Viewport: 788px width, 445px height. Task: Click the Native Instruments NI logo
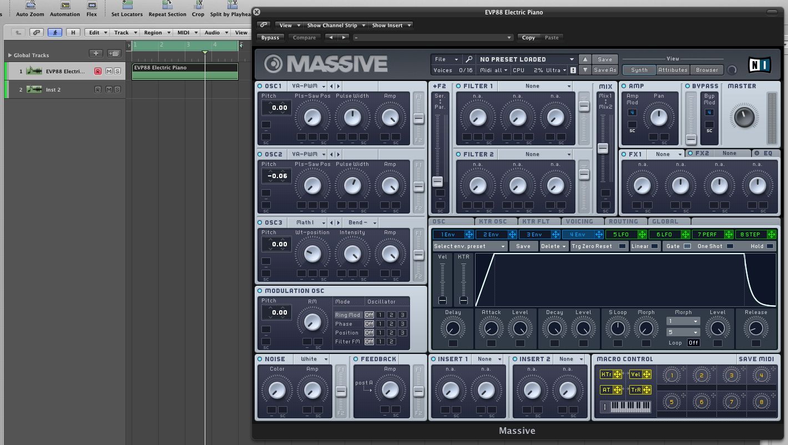point(759,65)
